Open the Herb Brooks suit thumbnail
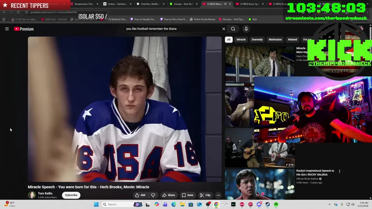This screenshot has height=209, width=372. [x=260, y=66]
